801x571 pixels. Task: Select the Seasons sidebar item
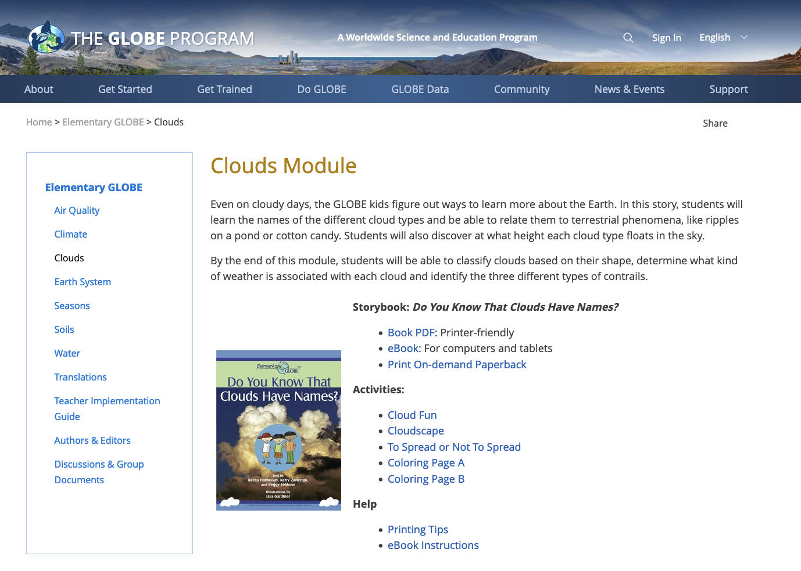pos(72,306)
